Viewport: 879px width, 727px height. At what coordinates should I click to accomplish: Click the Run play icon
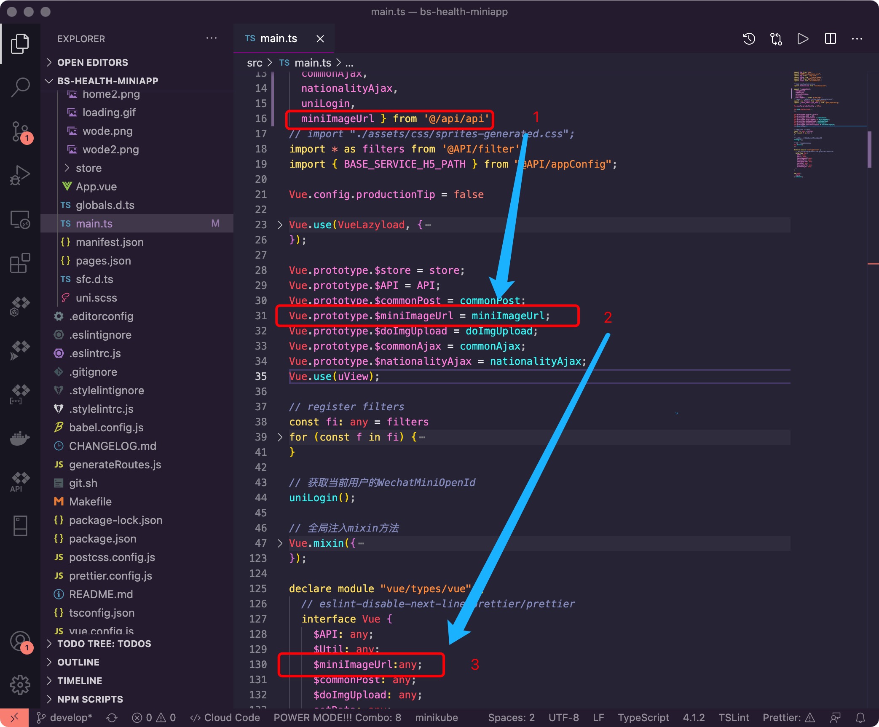pyautogui.click(x=803, y=39)
